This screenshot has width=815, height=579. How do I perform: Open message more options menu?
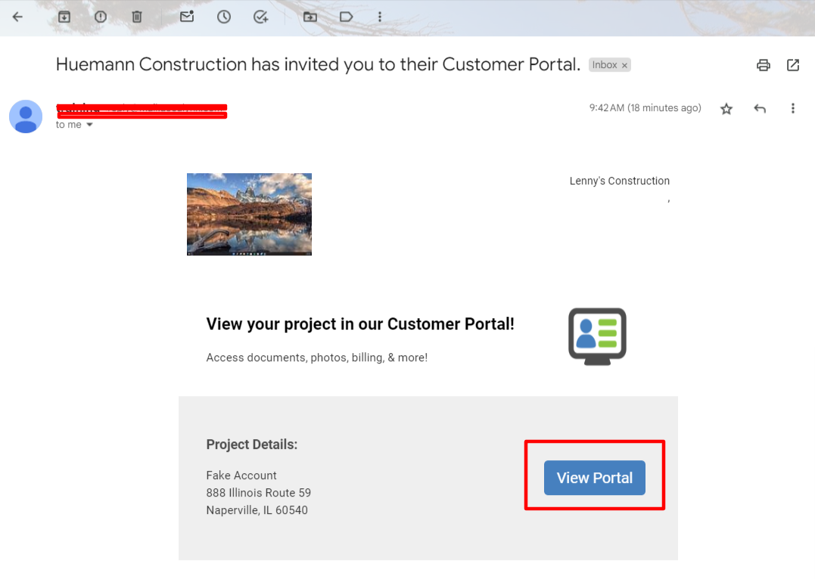(792, 108)
